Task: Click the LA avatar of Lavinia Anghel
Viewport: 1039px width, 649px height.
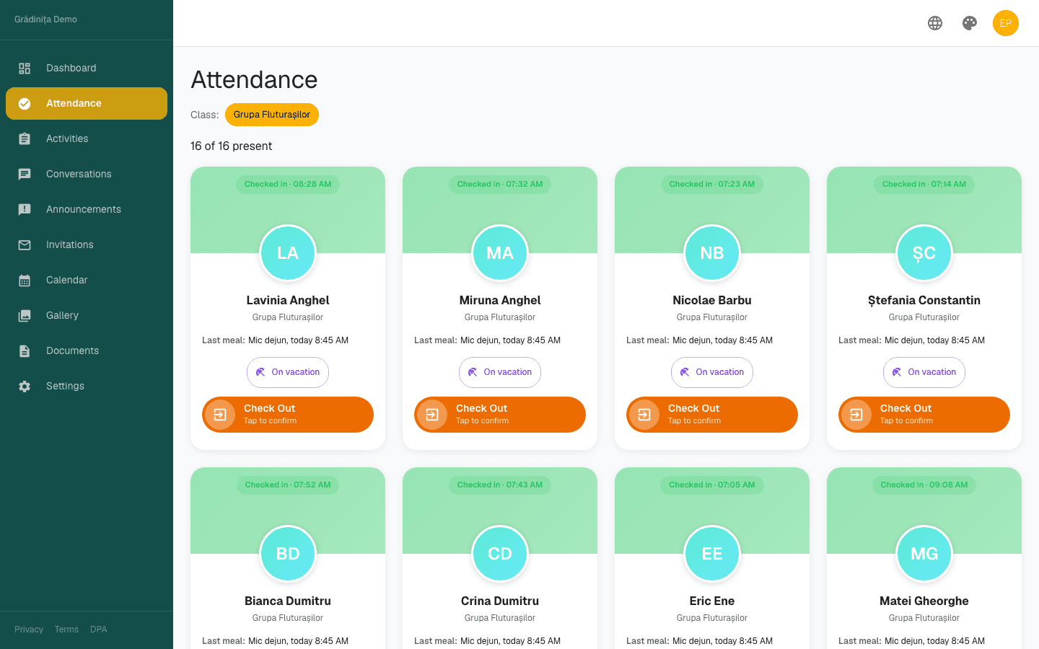Action: click(288, 253)
